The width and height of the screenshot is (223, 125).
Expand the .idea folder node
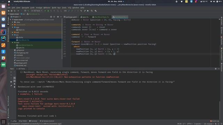pos(13,22)
